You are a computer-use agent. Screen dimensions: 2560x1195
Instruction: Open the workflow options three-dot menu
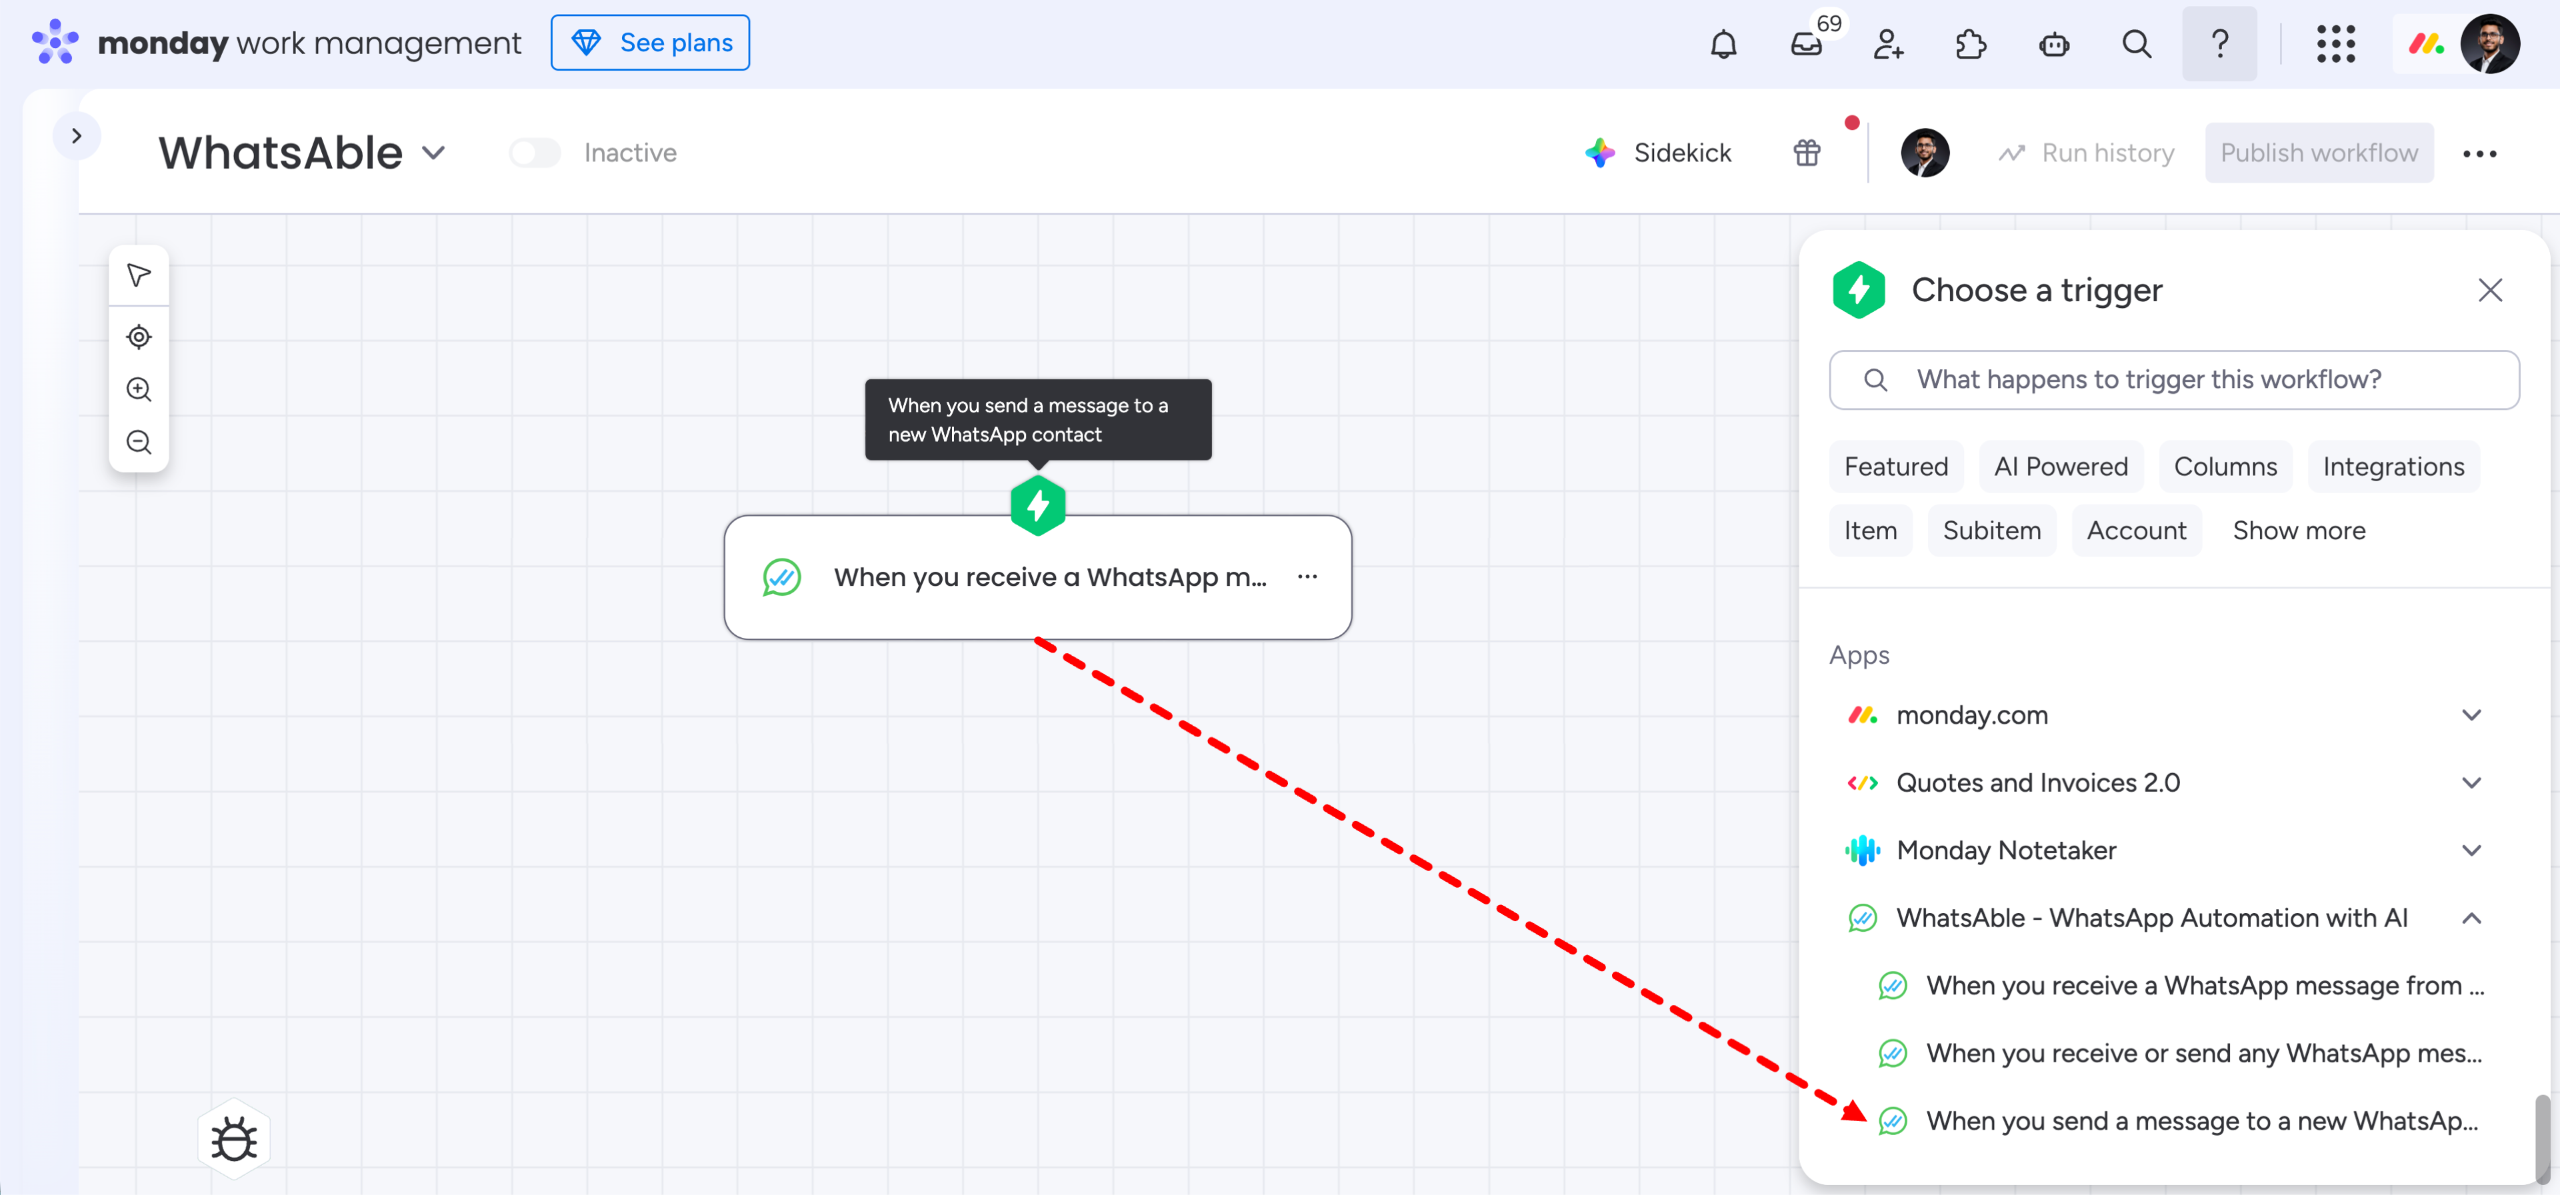pyautogui.click(x=2479, y=154)
